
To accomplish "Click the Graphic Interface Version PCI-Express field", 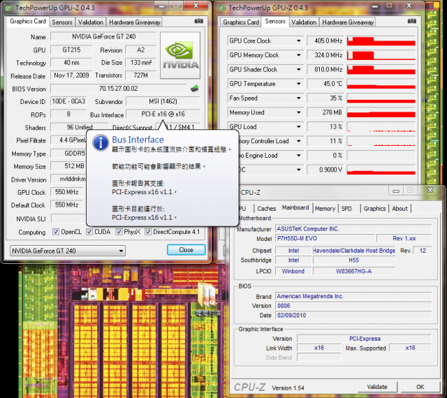I will [365, 339].
